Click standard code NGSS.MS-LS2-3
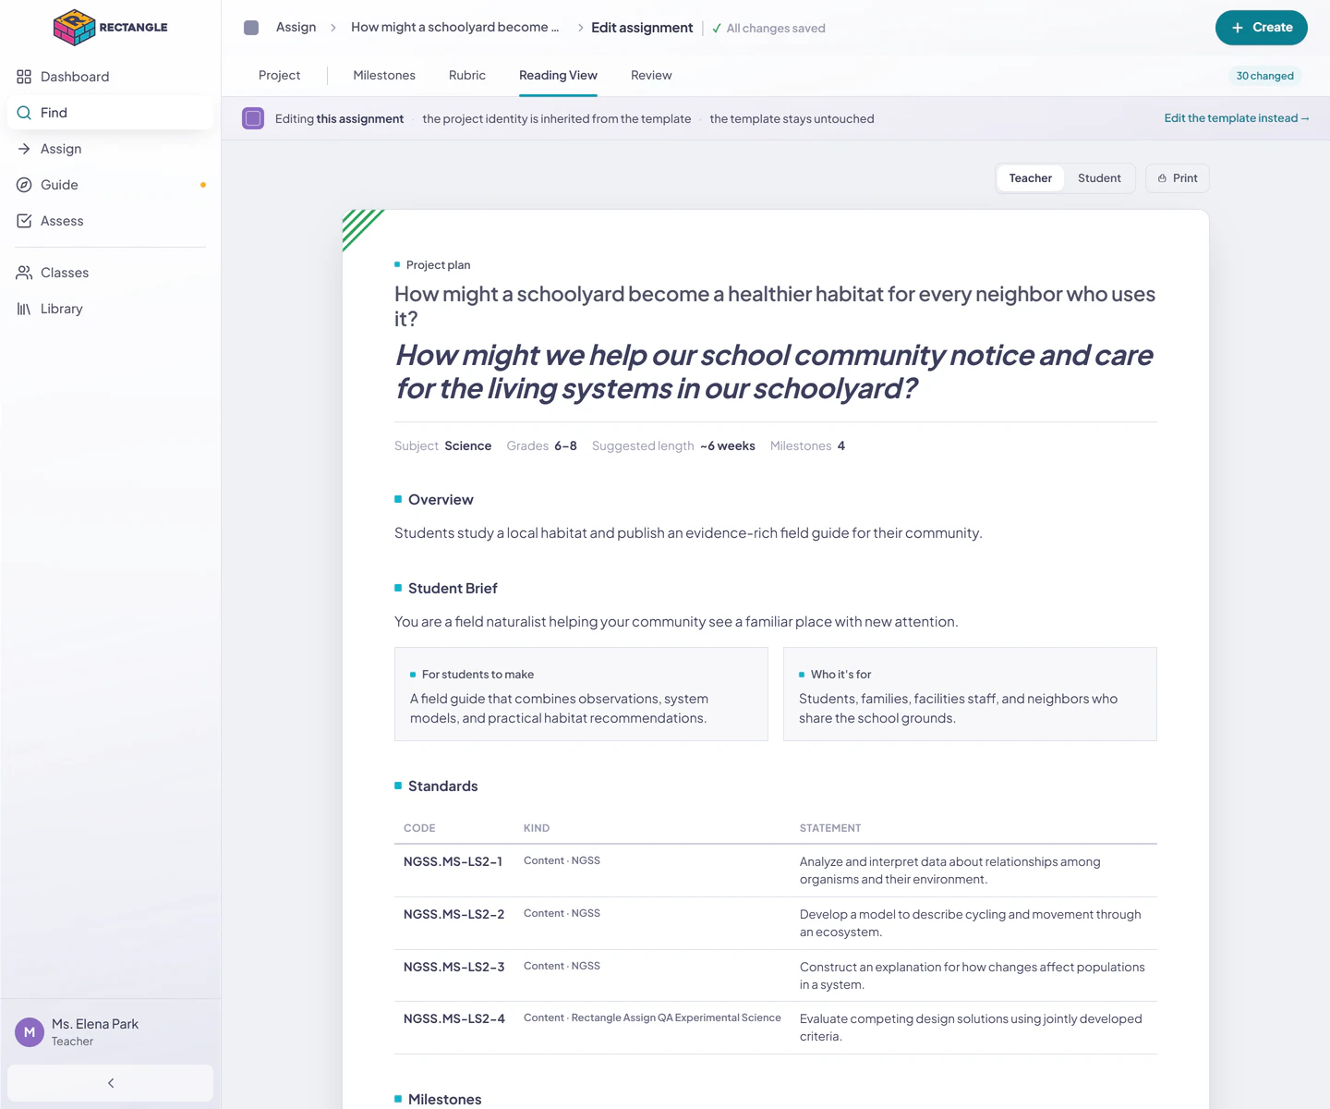Screen dimensions: 1330x1109 [453, 967]
